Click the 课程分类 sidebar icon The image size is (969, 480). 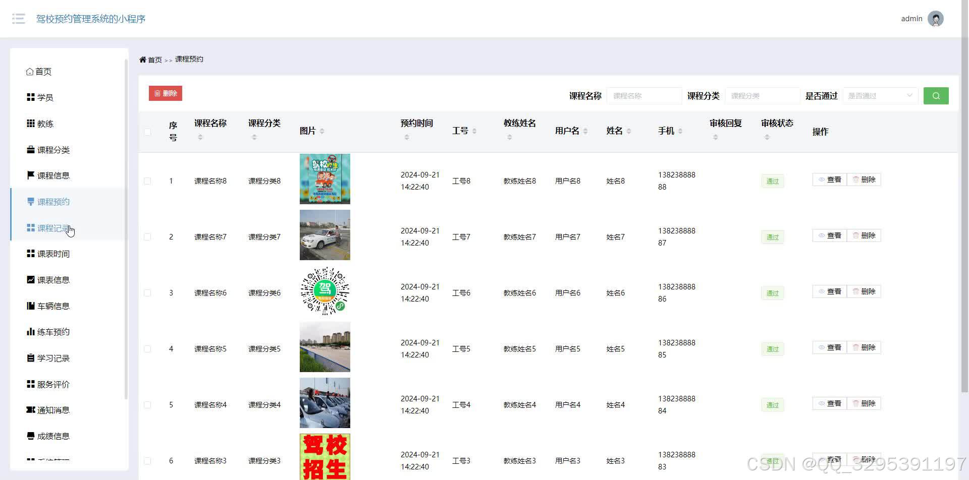[30, 150]
